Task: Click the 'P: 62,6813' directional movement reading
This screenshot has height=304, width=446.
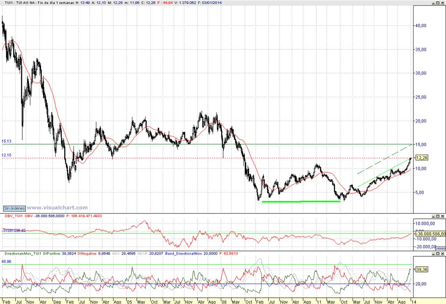Action: [x=229, y=253]
